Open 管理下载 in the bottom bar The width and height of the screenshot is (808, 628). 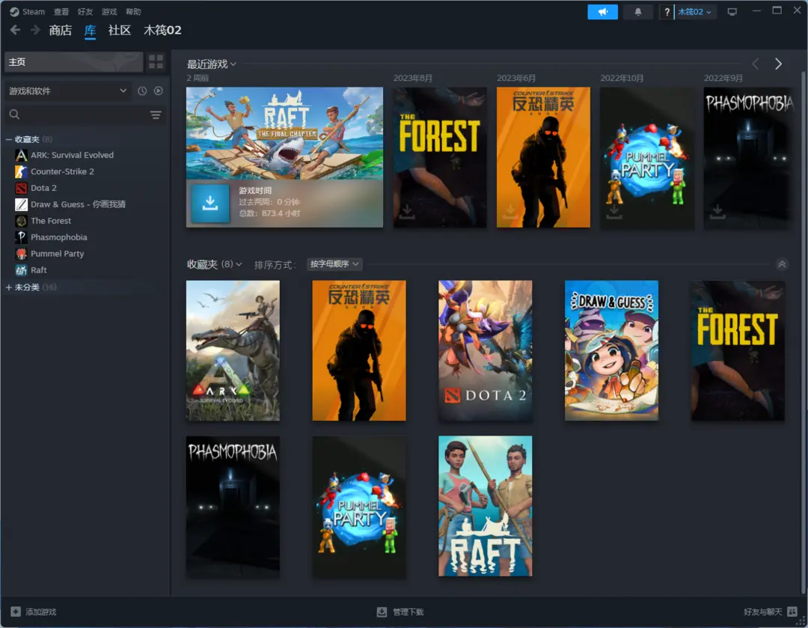400,612
